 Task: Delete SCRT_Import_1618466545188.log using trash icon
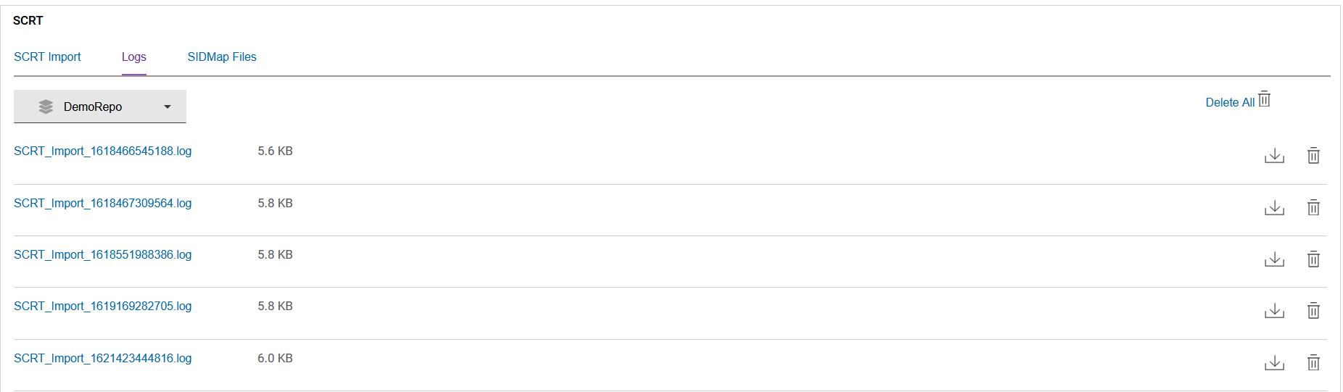pyautogui.click(x=1313, y=156)
